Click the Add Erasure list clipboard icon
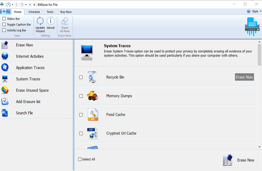Viewport: 262px width, 171px height. click(5, 102)
